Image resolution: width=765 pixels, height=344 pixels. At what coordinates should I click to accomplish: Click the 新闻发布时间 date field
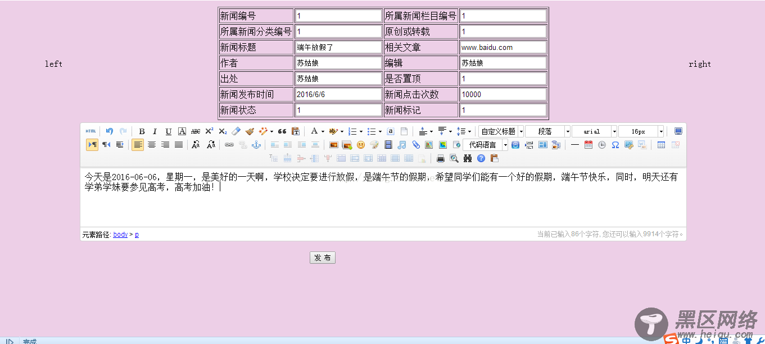coord(338,94)
